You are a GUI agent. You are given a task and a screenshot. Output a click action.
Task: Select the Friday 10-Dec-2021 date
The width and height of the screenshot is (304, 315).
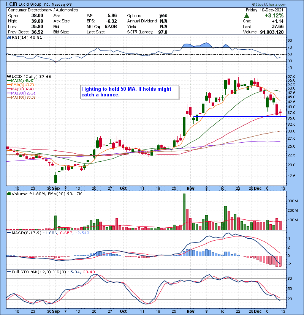click(x=264, y=10)
